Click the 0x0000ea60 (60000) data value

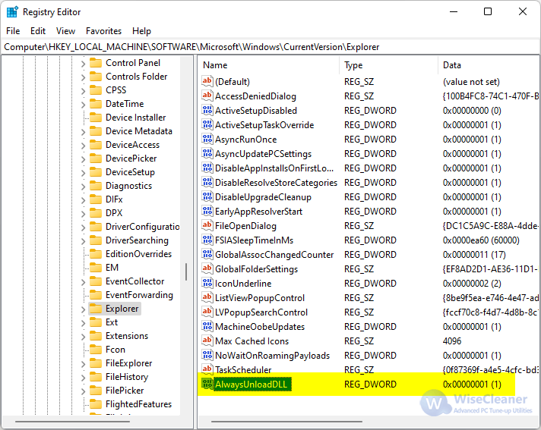(x=481, y=240)
